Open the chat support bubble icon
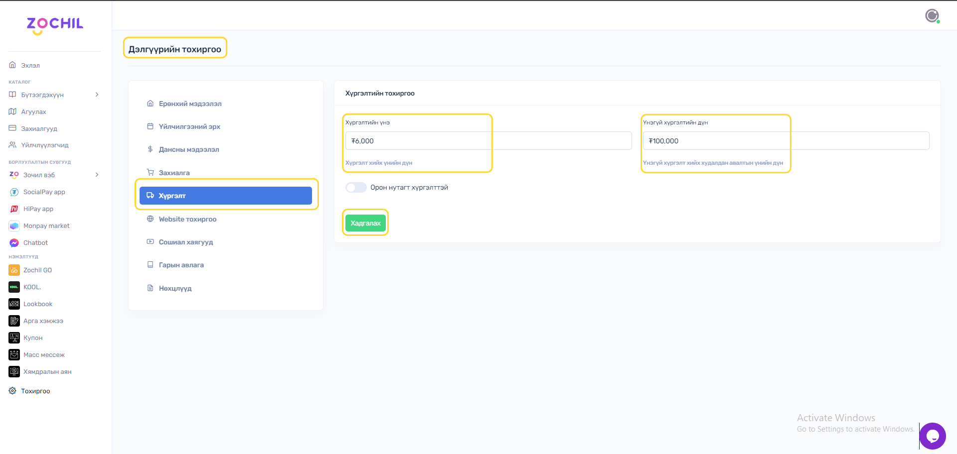 click(932, 436)
